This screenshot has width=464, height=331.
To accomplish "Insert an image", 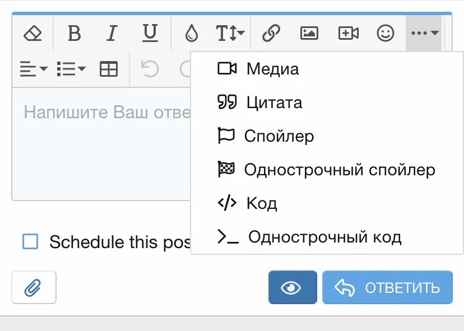I will tap(309, 33).
